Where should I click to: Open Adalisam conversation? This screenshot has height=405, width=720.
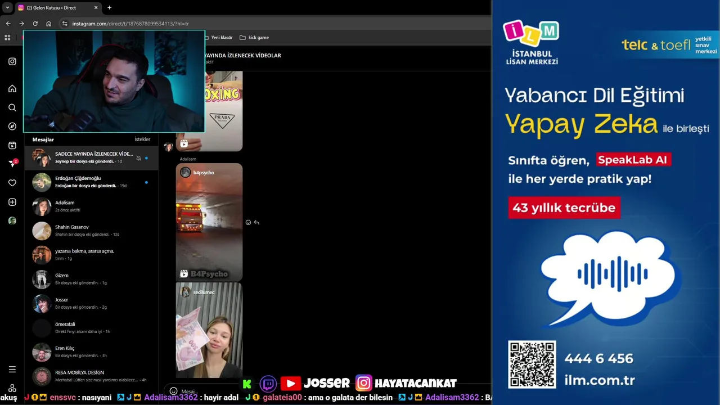pyautogui.click(x=91, y=206)
